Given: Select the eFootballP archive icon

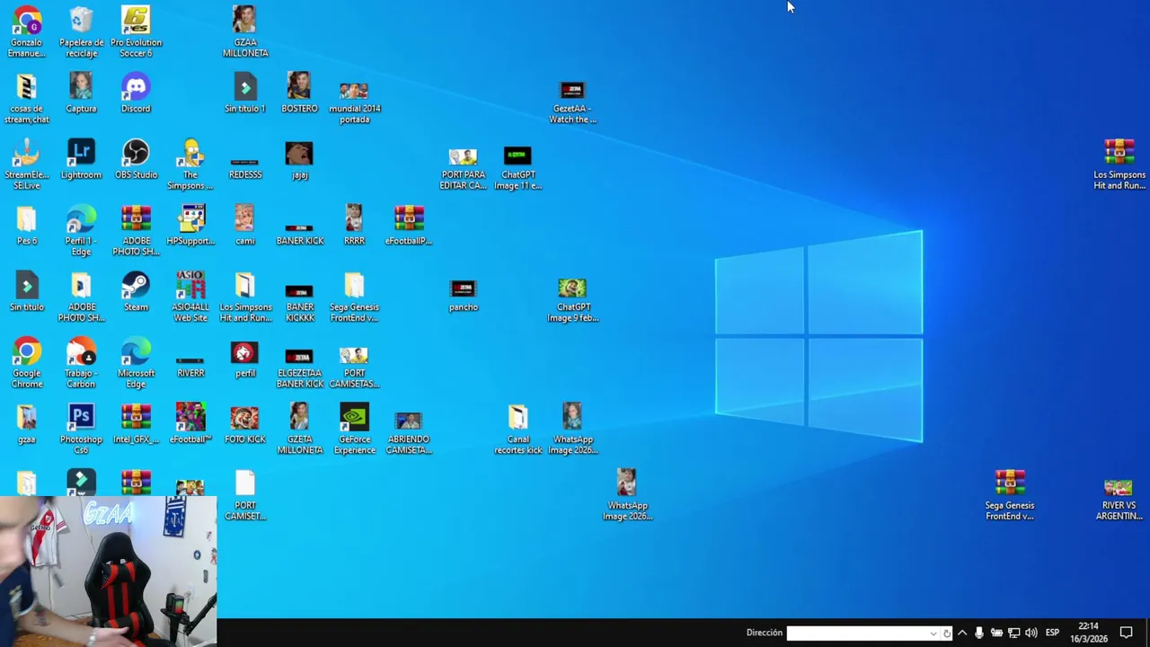Looking at the screenshot, I should [409, 225].
